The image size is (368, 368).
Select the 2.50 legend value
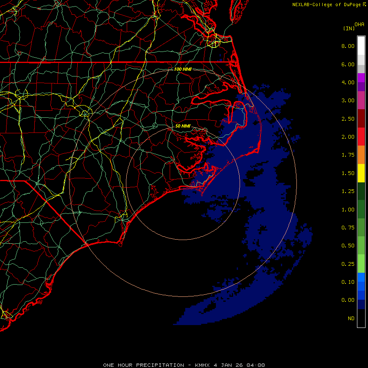tap(348, 119)
